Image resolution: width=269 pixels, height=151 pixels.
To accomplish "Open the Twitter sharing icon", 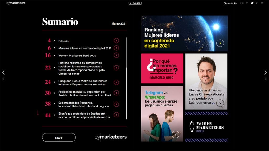I will (x=252, y=3).
